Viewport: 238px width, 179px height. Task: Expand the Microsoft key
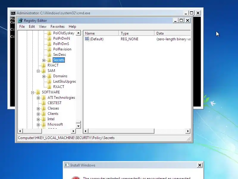[38, 125]
